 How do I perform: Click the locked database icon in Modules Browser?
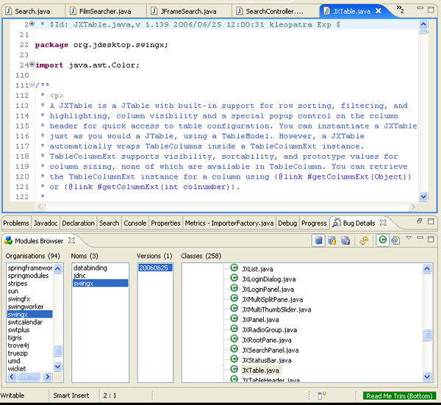[331, 240]
